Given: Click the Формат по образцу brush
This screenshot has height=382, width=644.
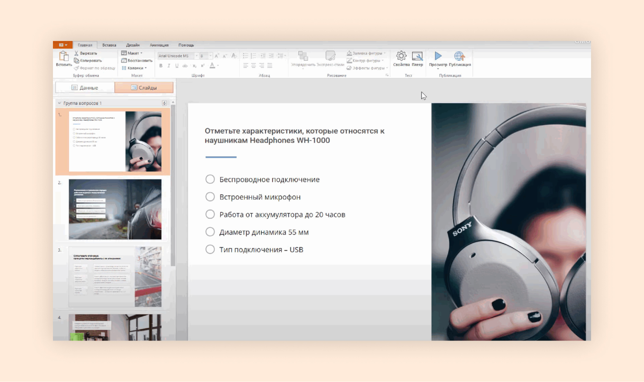Looking at the screenshot, I should click(76, 68).
